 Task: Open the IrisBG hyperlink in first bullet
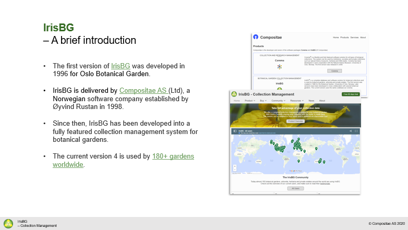tap(121, 66)
